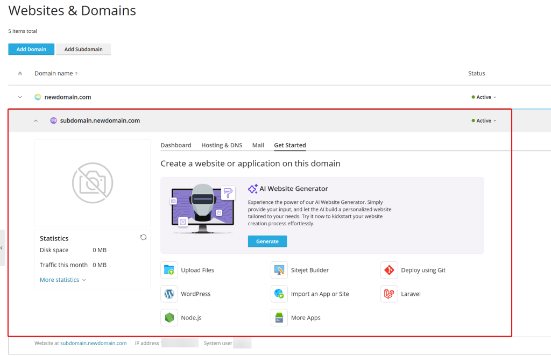Refresh statistics with the reload icon
Viewport: 551px width, 356px height.
click(143, 237)
